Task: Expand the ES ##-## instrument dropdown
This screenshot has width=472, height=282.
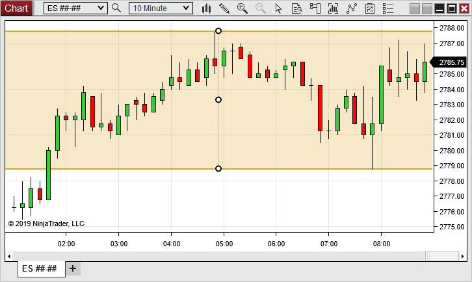Action: (100, 8)
